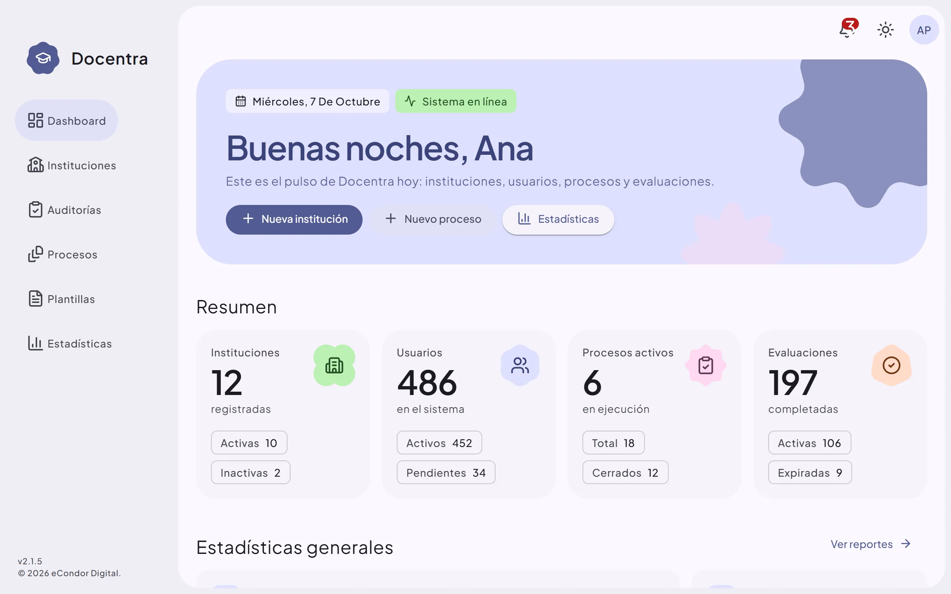951x594 pixels.
Task: Click the bar-chart icon on banner Estadísticas button
Action: coord(524,218)
